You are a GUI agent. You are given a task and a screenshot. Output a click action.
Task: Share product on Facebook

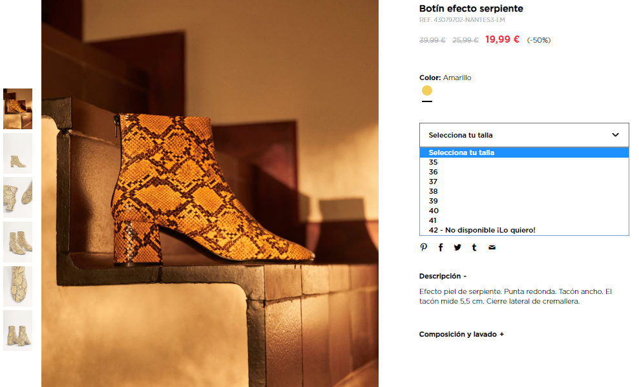[441, 247]
